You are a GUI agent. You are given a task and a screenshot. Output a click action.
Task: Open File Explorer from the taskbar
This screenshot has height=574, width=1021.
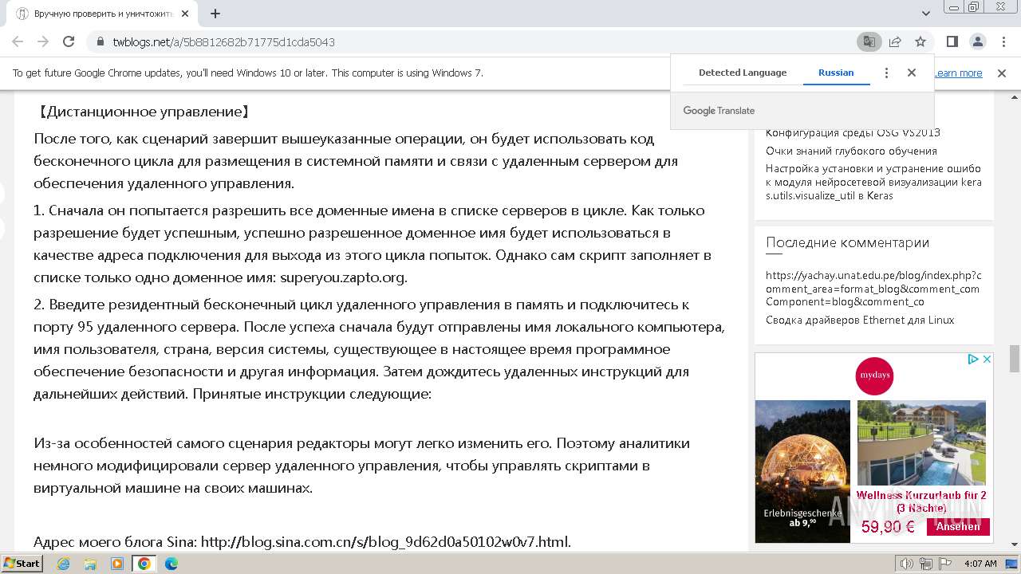[90, 564]
